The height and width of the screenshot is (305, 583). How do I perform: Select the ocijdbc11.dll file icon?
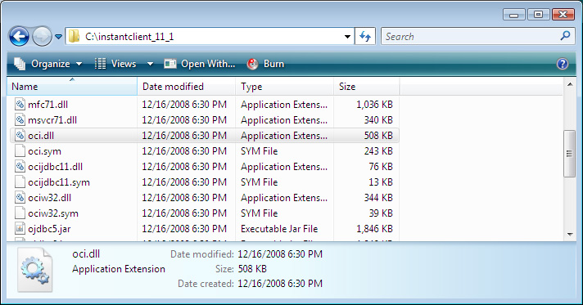coord(20,167)
